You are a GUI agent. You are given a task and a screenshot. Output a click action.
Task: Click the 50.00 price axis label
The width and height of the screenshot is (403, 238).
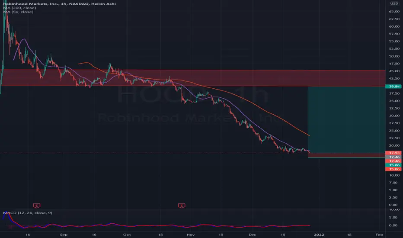(394, 56)
